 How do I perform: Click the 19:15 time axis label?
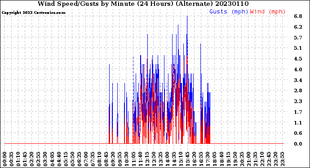228,159
